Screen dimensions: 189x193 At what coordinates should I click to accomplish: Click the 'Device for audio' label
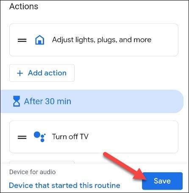(x=32, y=172)
